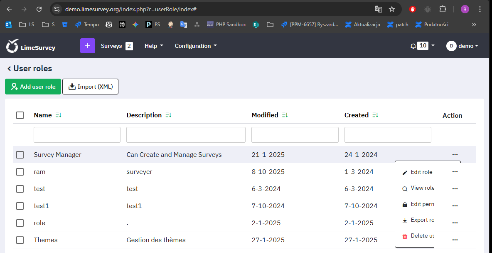Sort by Modified column sort icon
Screen dimensions: 492x253
285,115
